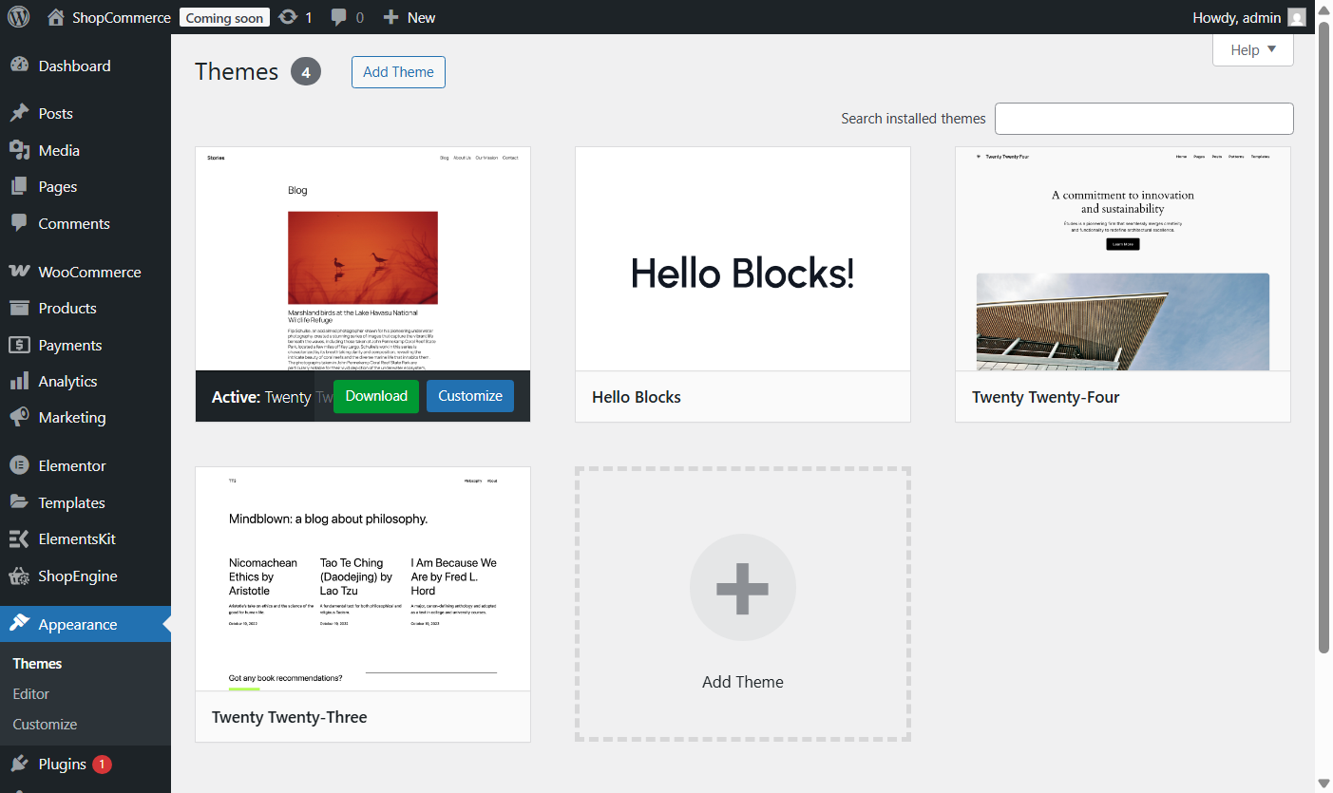Open Customize under Appearance
This screenshot has height=793, width=1333.
[x=43, y=724]
